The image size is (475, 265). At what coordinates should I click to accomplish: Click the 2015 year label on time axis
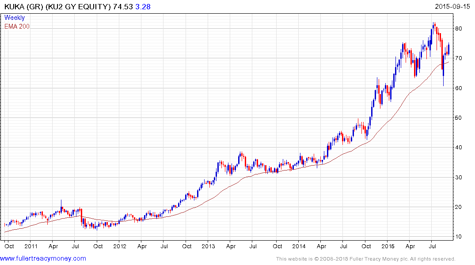388,246
